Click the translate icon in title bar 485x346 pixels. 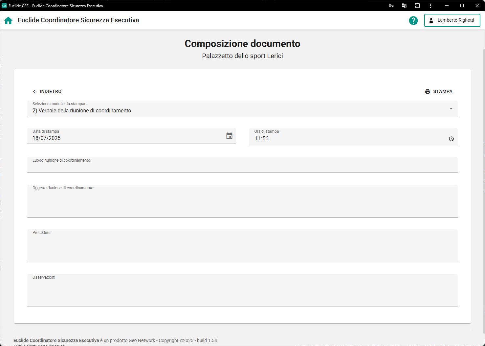[x=404, y=6]
